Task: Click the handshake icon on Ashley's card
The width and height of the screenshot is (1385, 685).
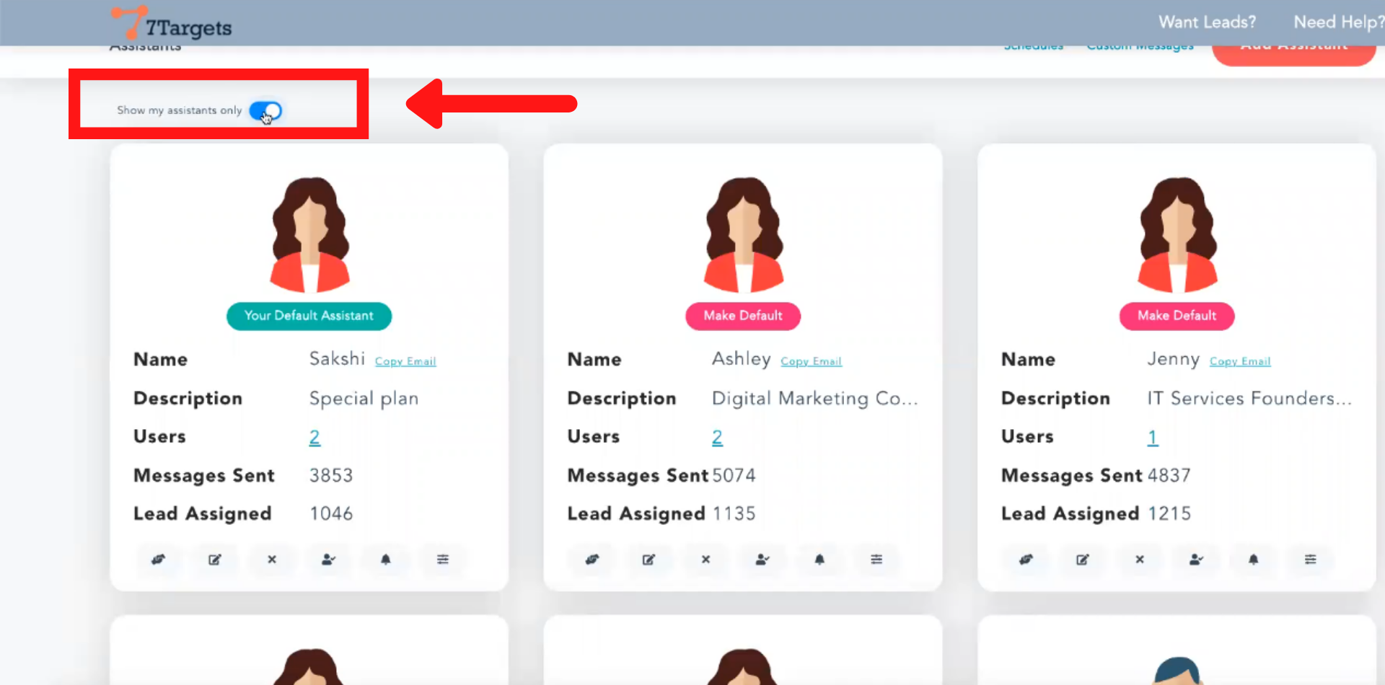Action: [592, 560]
